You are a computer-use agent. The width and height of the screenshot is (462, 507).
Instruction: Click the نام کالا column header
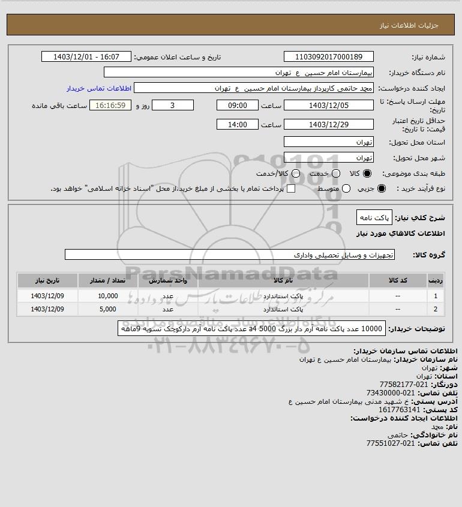(283, 280)
